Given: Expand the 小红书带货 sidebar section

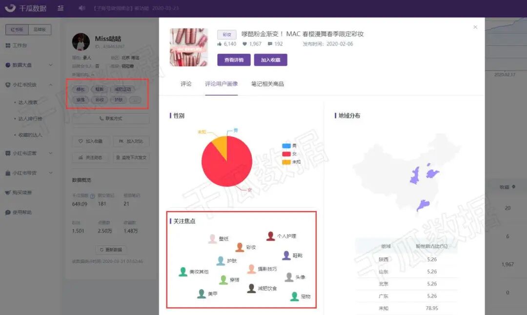Looking at the screenshot, I should click(x=51, y=173).
